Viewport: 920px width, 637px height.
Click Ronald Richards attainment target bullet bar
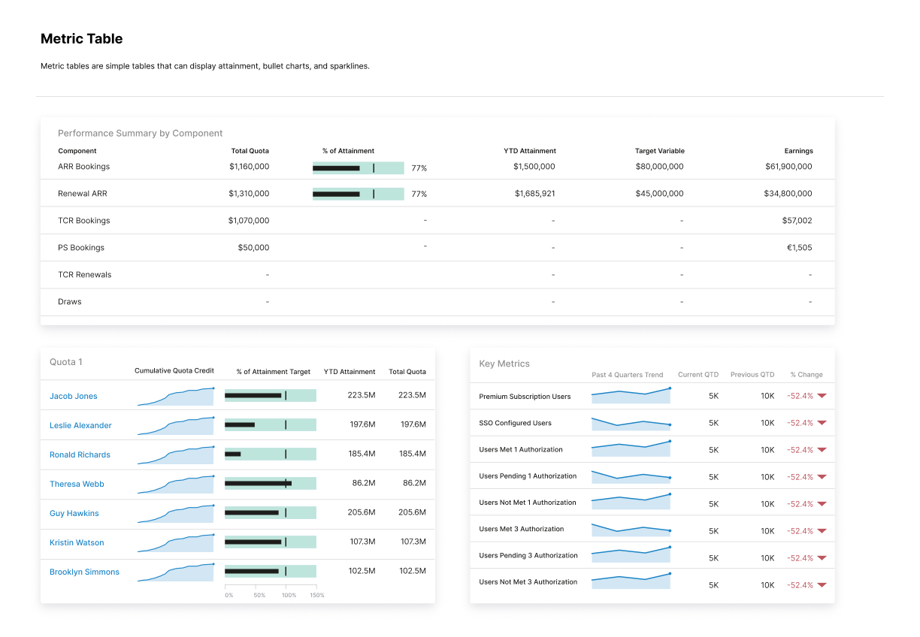tap(271, 454)
